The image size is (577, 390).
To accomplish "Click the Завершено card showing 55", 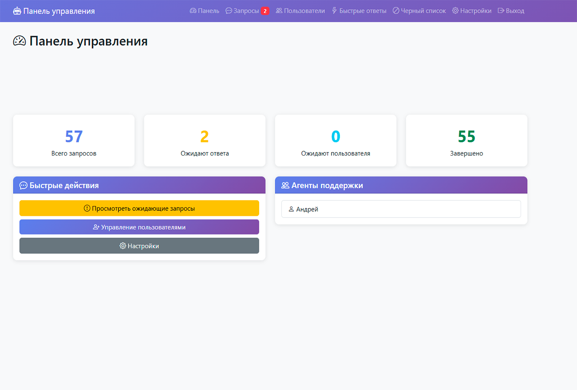I will click(466, 141).
